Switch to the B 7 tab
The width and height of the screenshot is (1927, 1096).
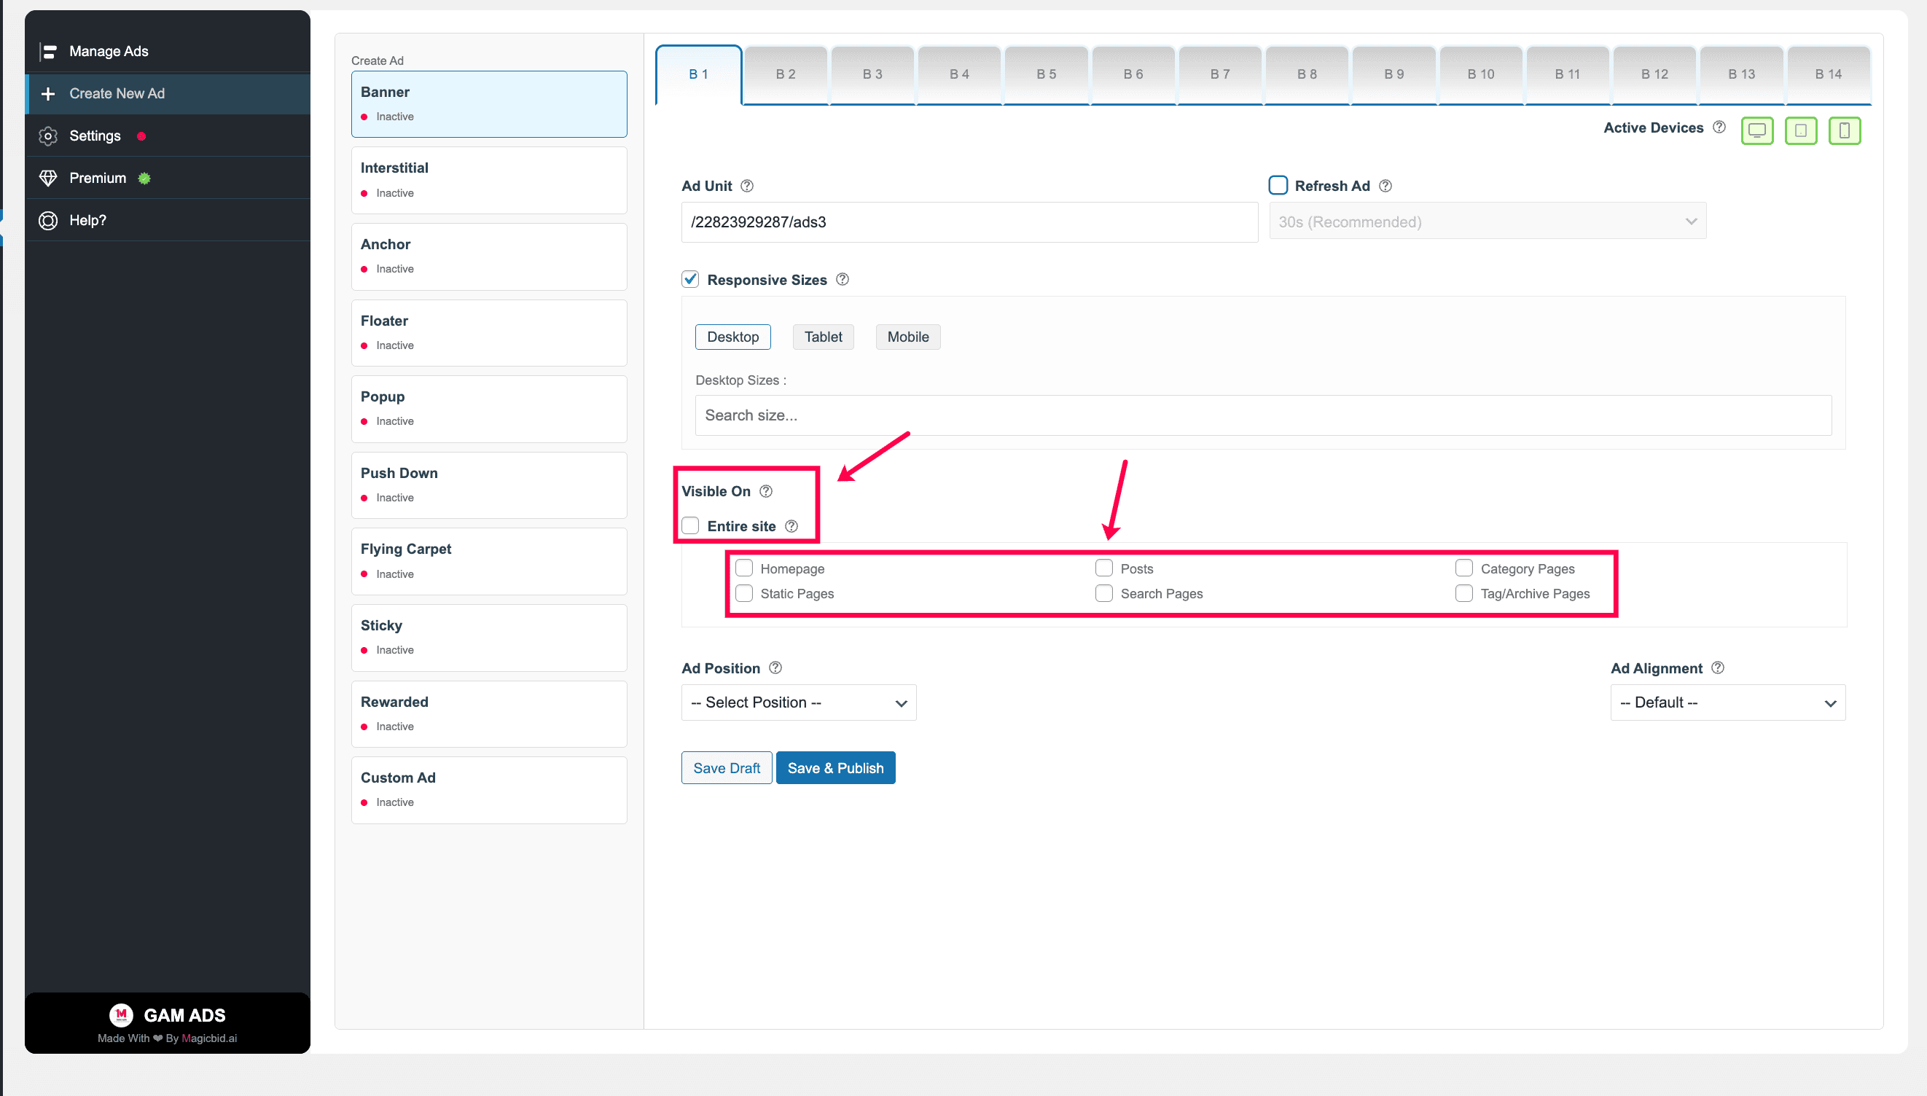click(1219, 74)
